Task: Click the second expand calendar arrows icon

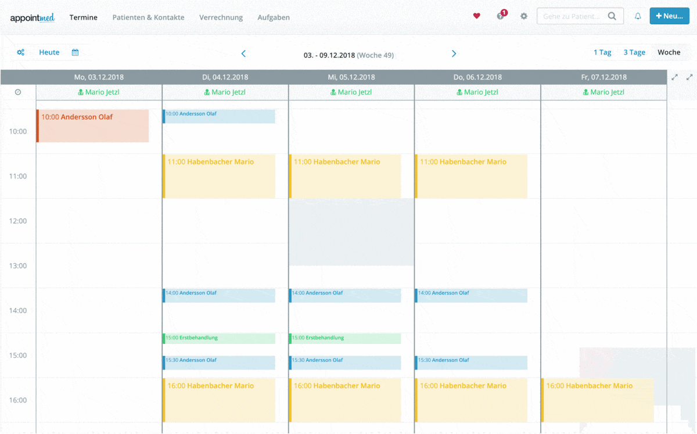Action: 689,77
